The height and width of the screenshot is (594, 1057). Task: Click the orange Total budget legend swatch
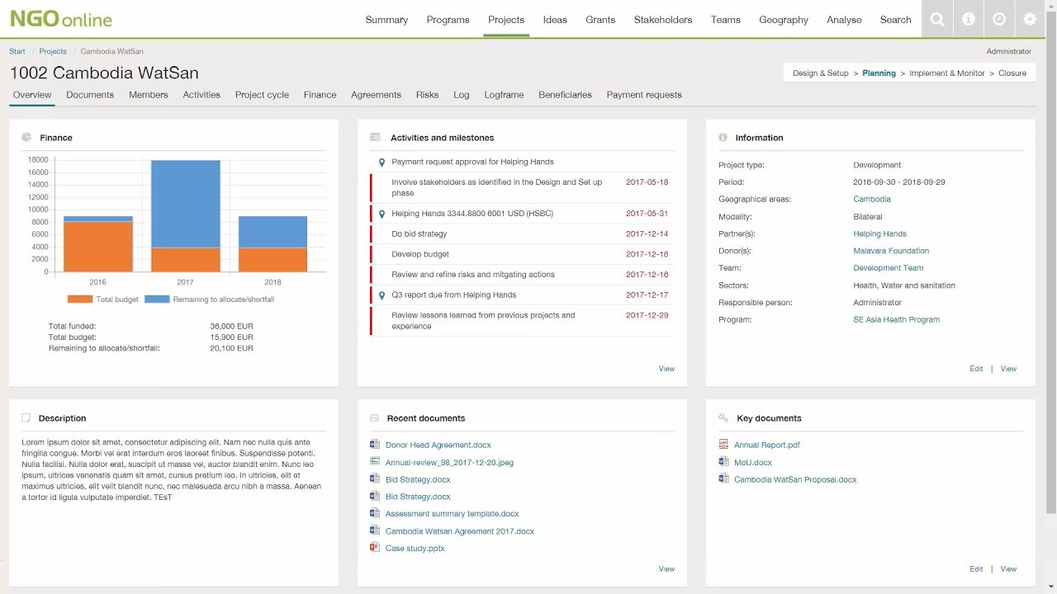(x=80, y=299)
